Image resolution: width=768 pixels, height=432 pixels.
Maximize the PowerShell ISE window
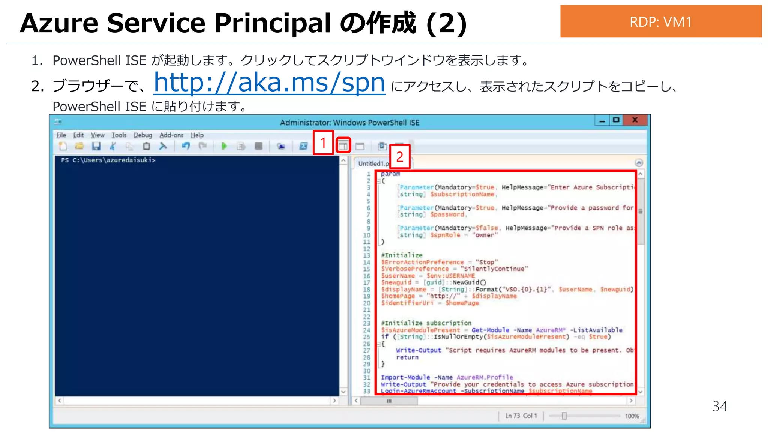click(616, 120)
